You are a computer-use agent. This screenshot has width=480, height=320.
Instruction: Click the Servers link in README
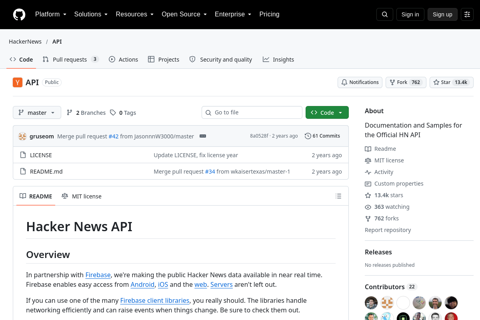[222, 284]
